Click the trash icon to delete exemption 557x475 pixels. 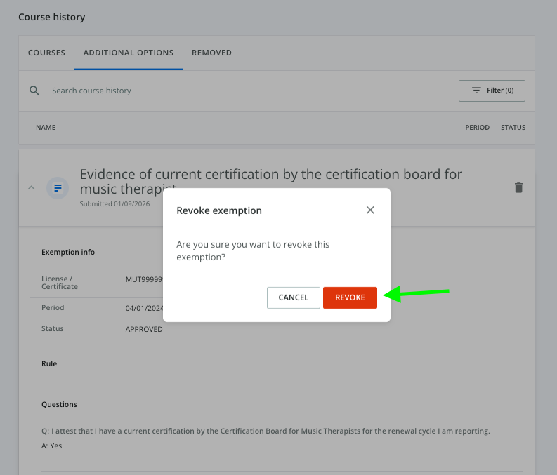pos(518,187)
